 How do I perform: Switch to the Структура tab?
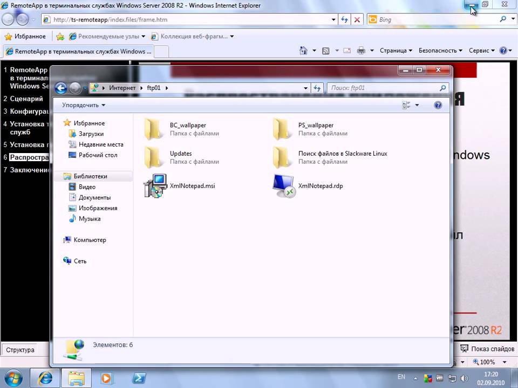[x=20, y=350]
